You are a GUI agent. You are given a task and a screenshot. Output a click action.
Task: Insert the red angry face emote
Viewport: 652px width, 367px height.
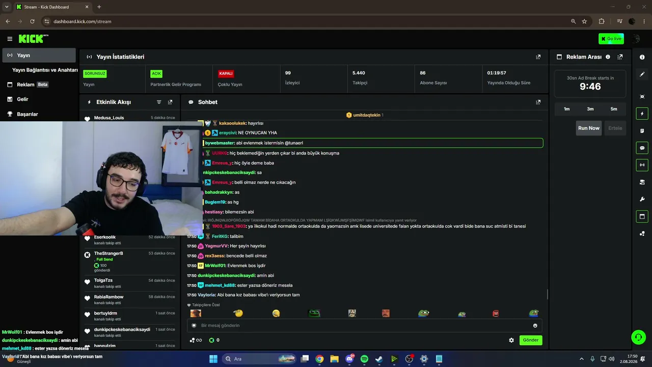pyautogui.click(x=496, y=313)
